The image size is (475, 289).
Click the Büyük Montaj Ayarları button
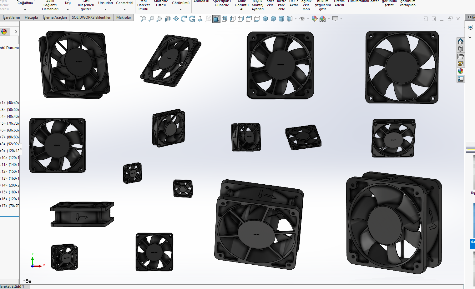click(x=258, y=5)
